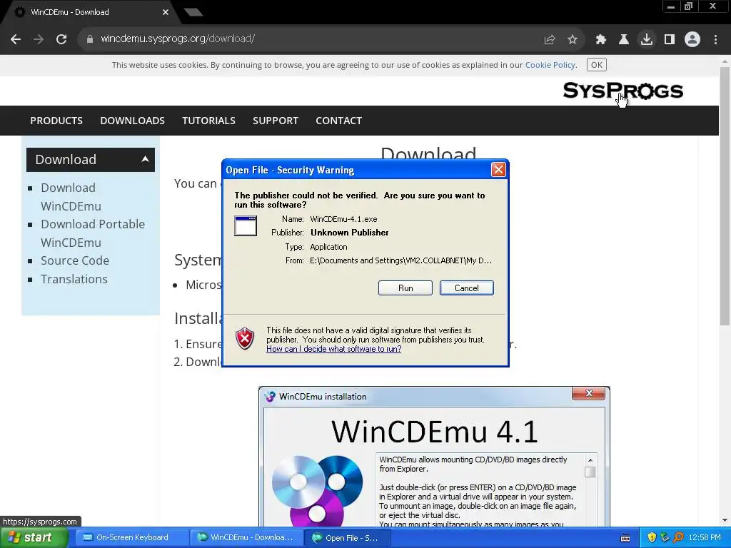Image resolution: width=731 pixels, height=548 pixels.
Task: Open the TUTORIALS menu
Action: coord(208,121)
